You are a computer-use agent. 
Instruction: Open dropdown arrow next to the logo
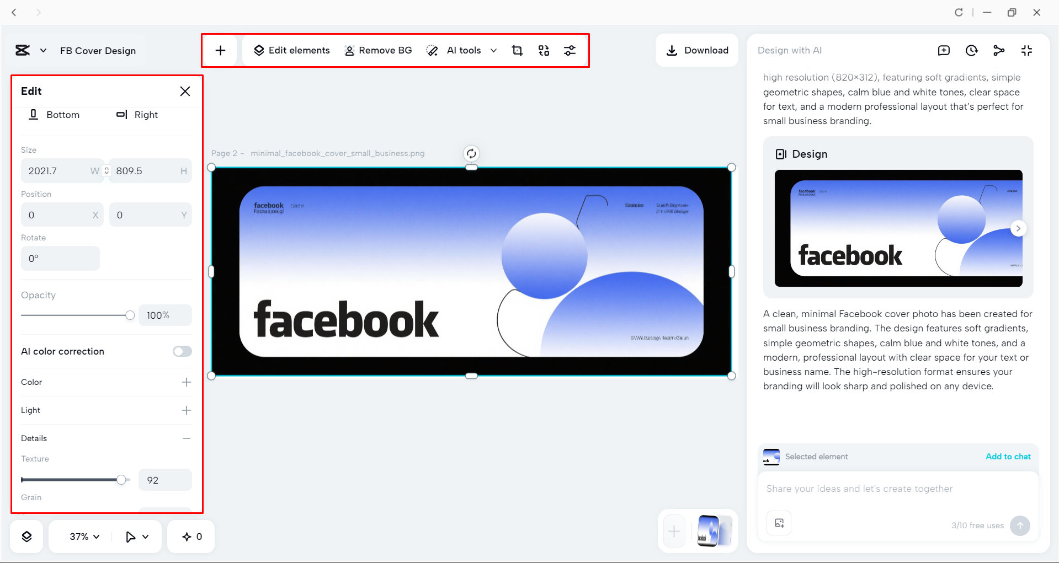pos(43,50)
